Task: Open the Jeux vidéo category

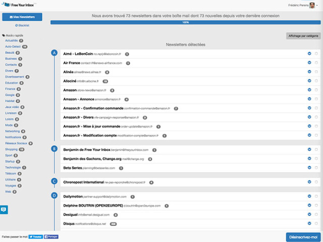Action: click(x=12, y=107)
